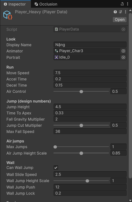The height and width of the screenshot is (202, 132).
Task: Click the Move Speed label
Action: pyautogui.click(x=18, y=73)
